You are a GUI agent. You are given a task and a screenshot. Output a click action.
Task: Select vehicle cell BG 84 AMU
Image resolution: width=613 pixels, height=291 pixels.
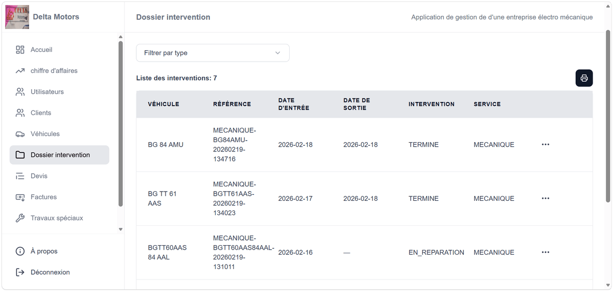click(x=166, y=145)
